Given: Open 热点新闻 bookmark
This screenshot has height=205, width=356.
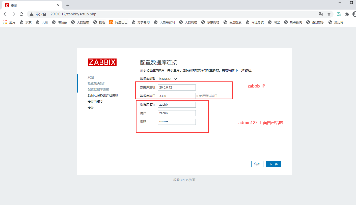Looking at the screenshot, I should (x=293, y=22).
